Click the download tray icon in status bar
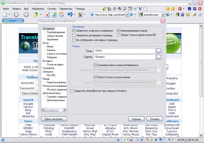 [118, 140]
